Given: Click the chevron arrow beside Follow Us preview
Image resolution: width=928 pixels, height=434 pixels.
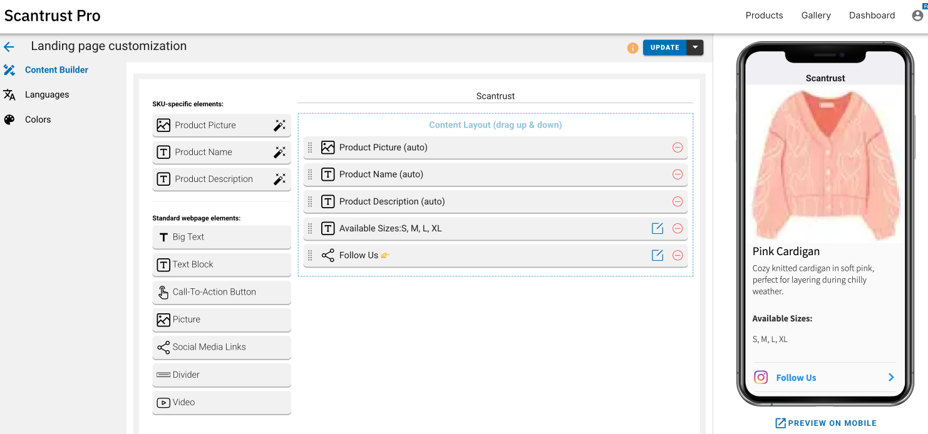Looking at the screenshot, I should (891, 377).
